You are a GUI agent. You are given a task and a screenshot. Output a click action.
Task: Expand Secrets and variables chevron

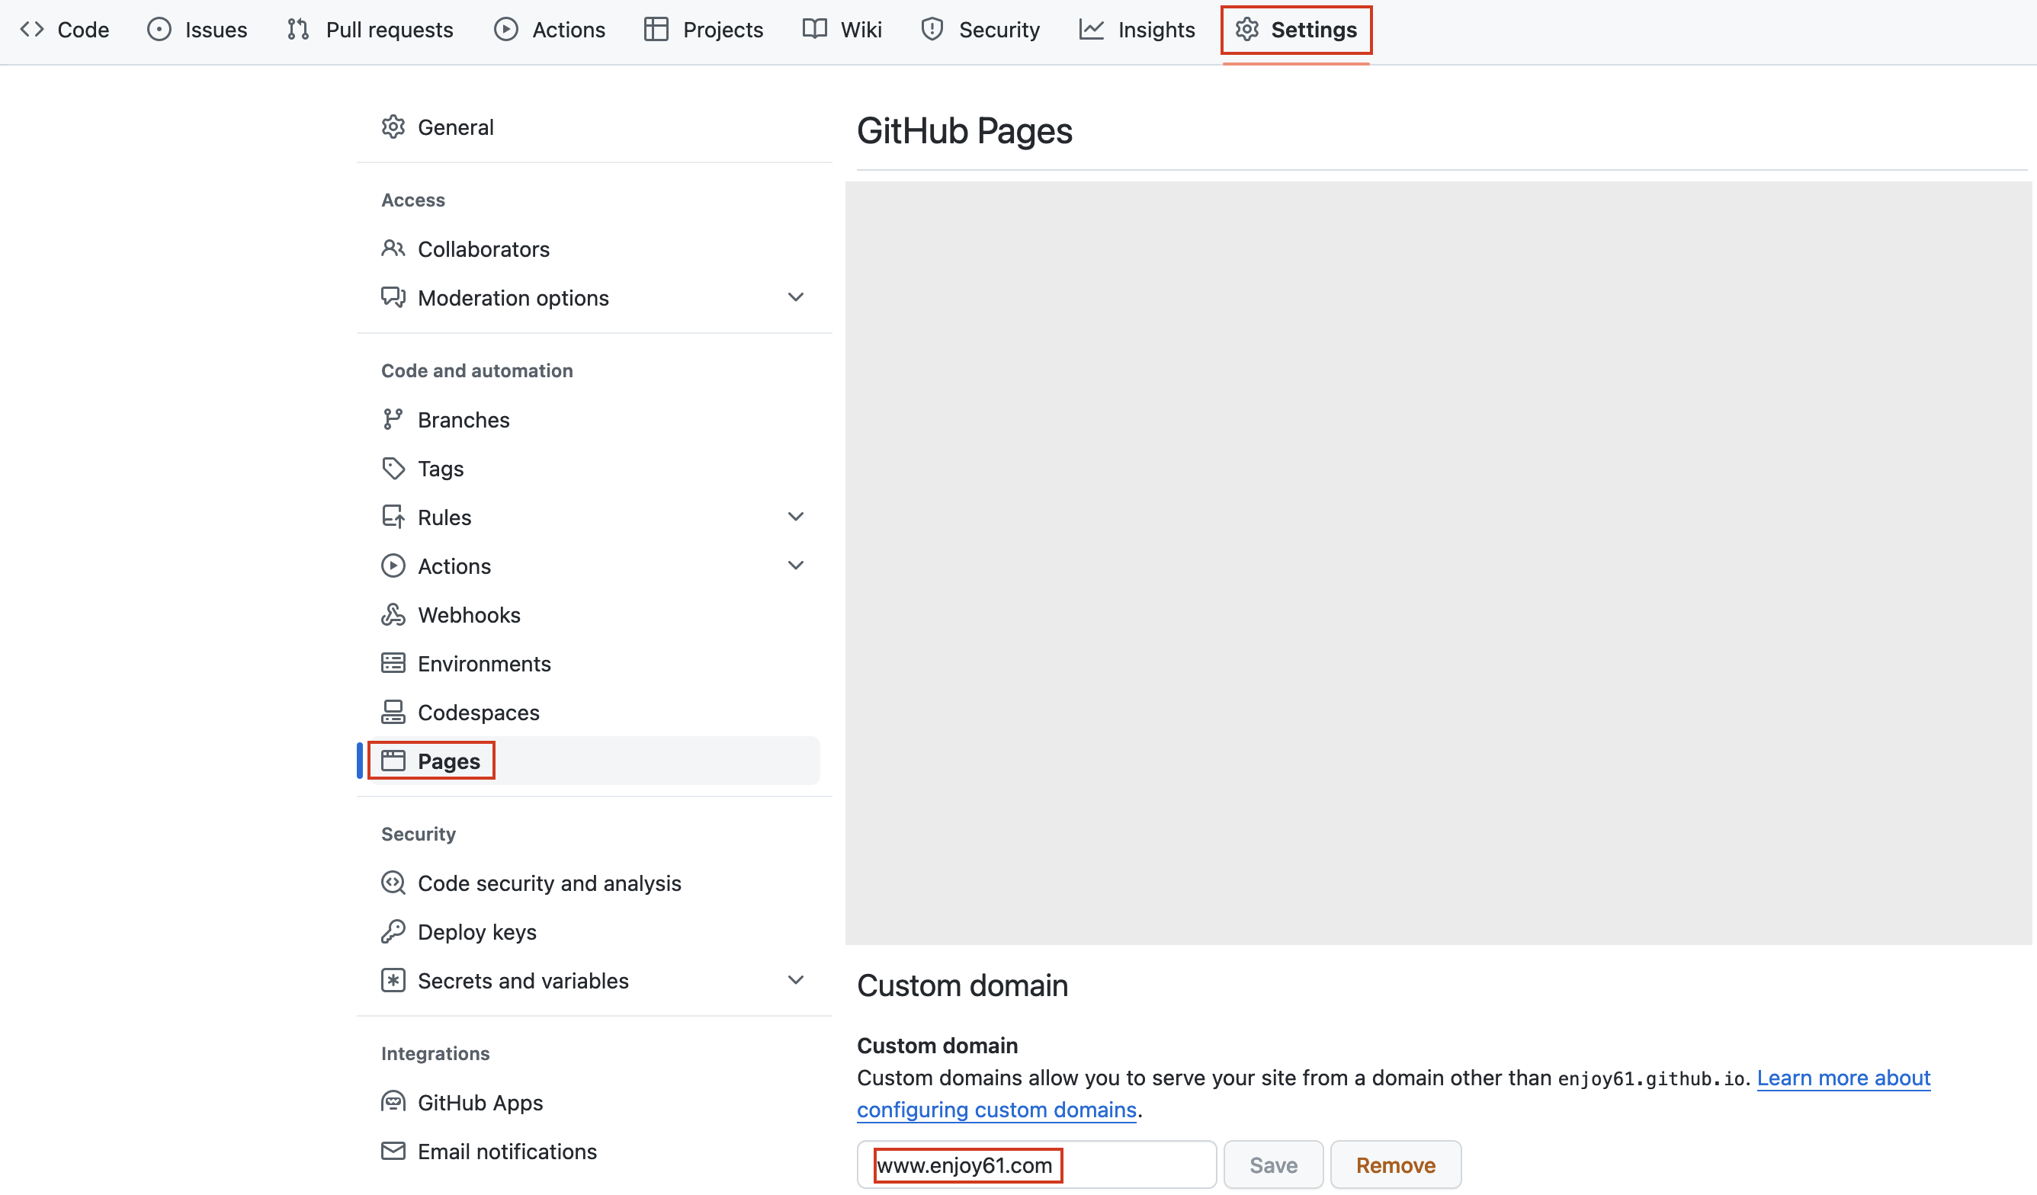click(796, 980)
